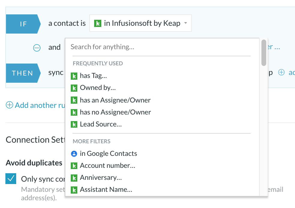
Task: Click the filter list scrollbar thumb
Action: click(264, 53)
